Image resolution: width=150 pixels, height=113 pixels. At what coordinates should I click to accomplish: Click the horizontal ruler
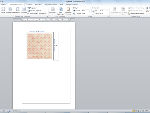click(44, 19)
